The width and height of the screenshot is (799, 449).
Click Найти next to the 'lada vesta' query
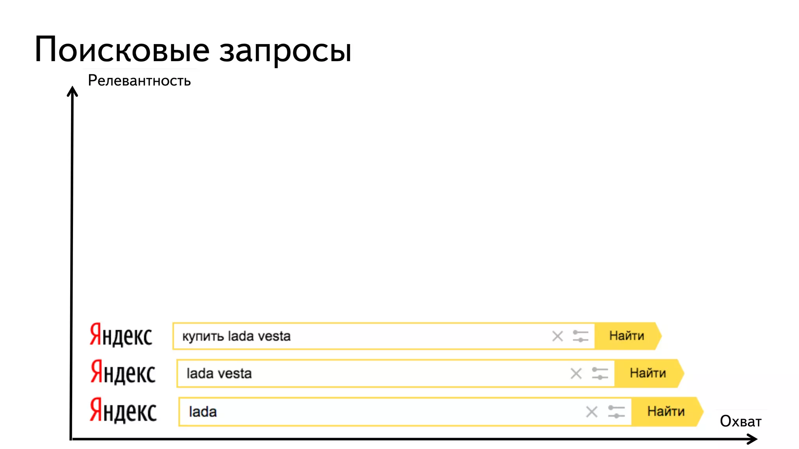coord(649,373)
